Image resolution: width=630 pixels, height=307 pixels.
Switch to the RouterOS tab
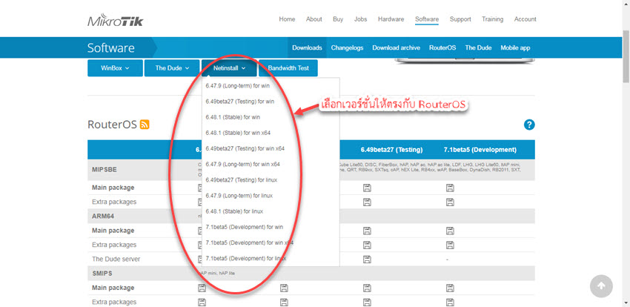tap(442, 47)
